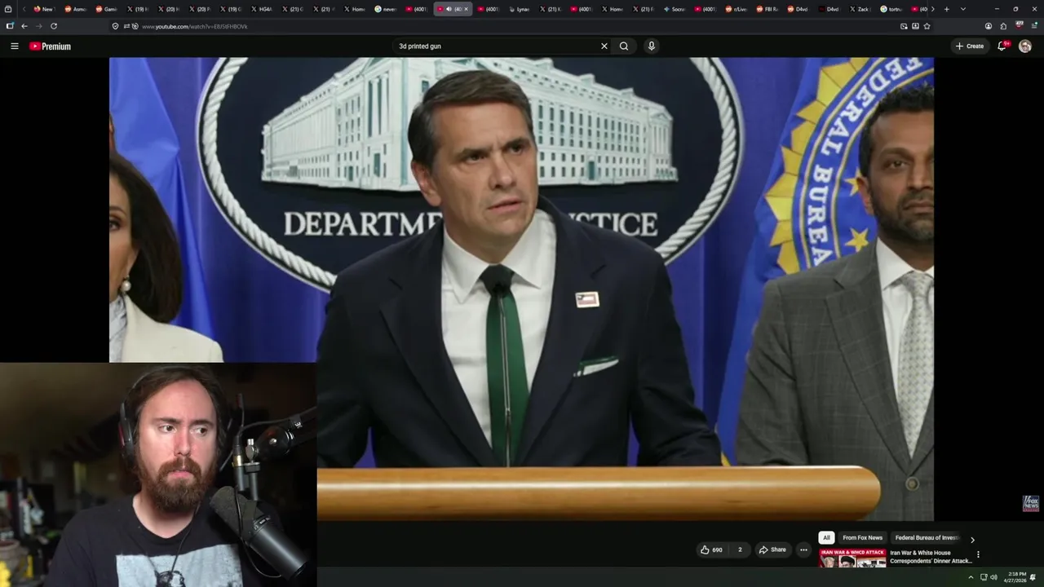This screenshot has width=1044, height=587.
Task: Open the tab overview icon at far left
Action: pyautogui.click(x=8, y=9)
